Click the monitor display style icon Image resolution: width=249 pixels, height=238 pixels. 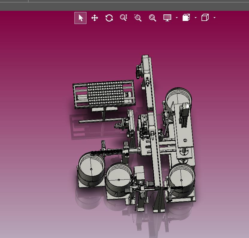tap(167, 18)
